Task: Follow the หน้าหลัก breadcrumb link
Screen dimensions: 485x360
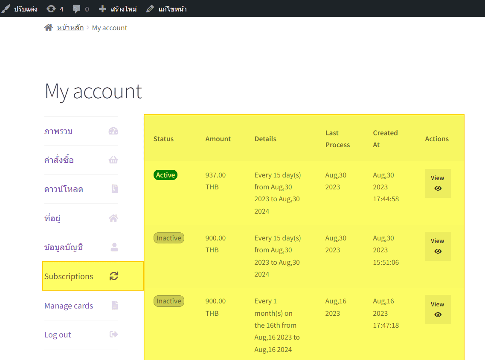Action: click(x=70, y=28)
